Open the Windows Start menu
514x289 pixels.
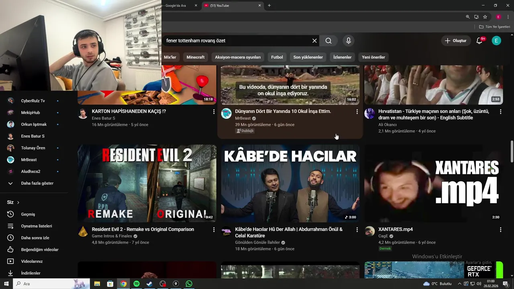point(6,284)
